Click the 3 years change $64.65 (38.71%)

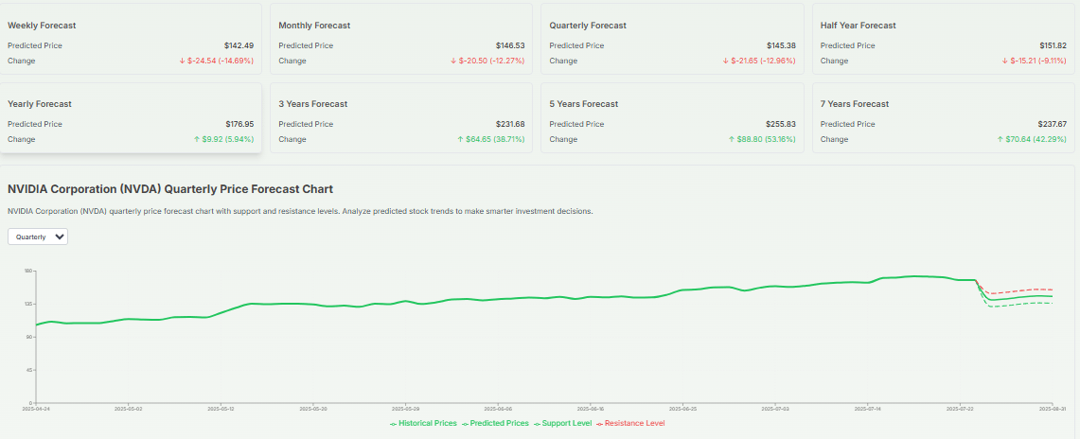490,139
